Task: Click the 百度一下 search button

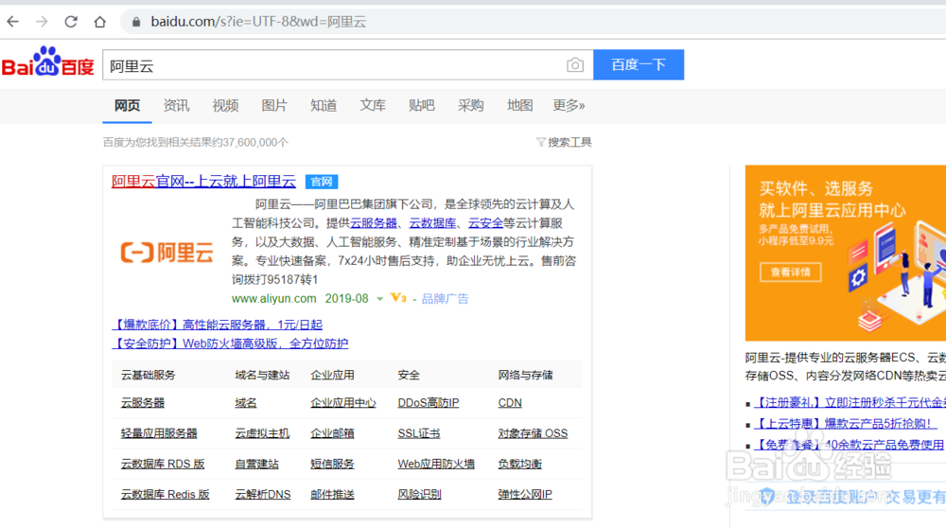Action: tap(639, 64)
